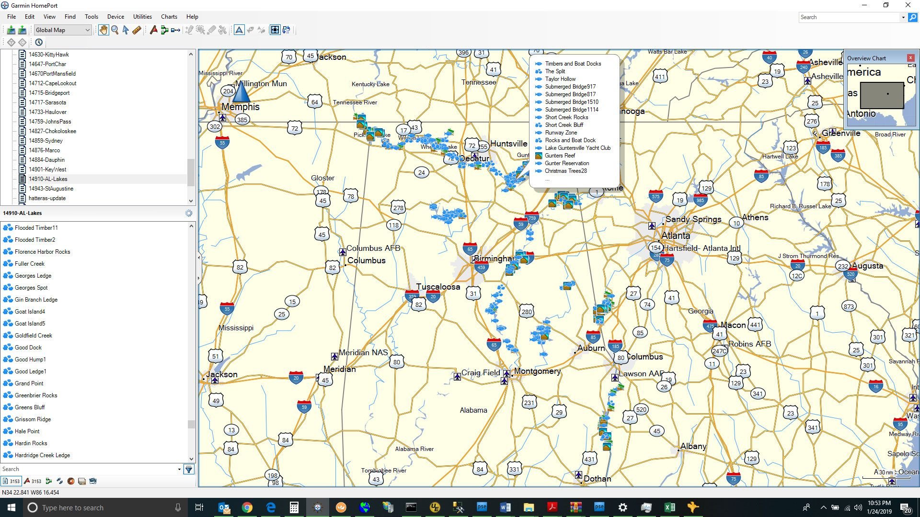Image resolution: width=920 pixels, height=517 pixels.
Task: Open the View menu
Action: (49, 17)
